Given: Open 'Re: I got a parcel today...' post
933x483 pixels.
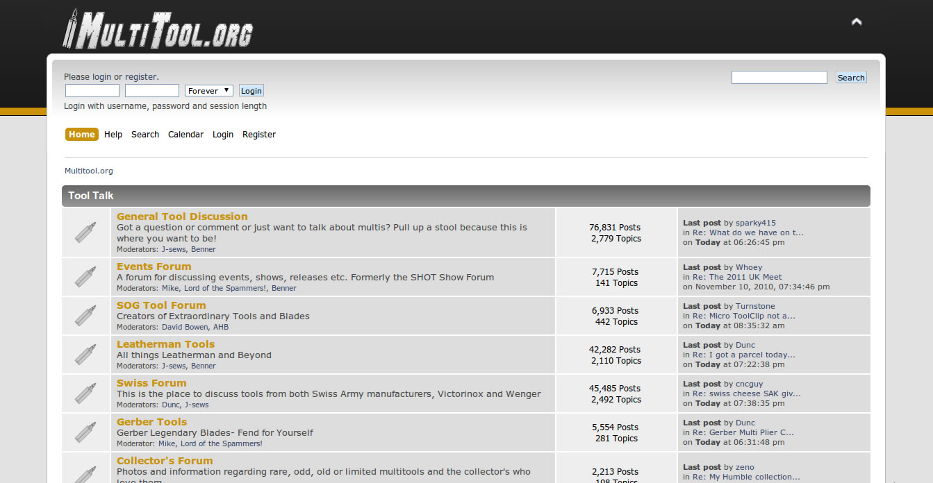Looking at the screenshot, I should pyautogui.click(x=744, y=355).
